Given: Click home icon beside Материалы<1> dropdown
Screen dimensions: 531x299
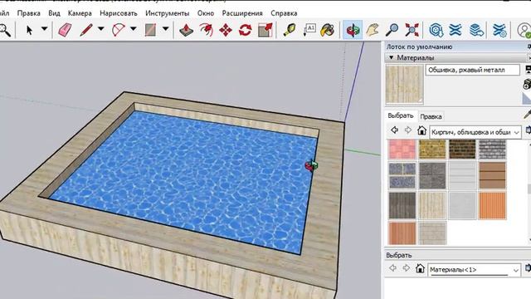Looking at the screenshot, I should click(x=421, y=268).
